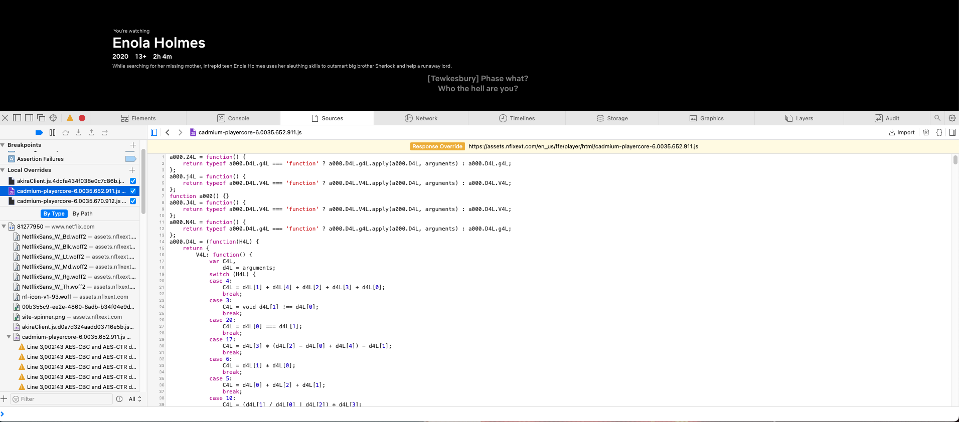Toggle the details sidebar icon
959x422 pixels.
tap(952, 132)
